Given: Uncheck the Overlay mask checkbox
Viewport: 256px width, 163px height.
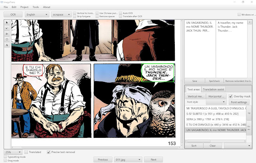Looking at the screenshot, I should coord(230,96).
